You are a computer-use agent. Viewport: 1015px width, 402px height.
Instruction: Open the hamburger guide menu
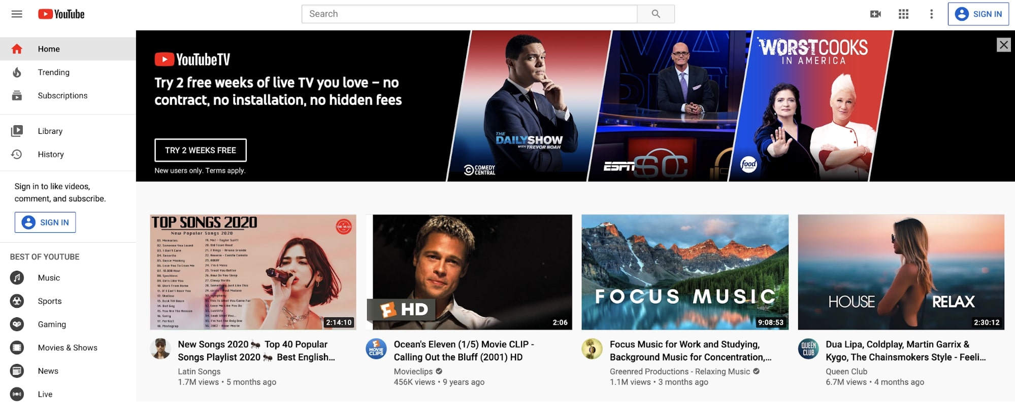[17, 14]
